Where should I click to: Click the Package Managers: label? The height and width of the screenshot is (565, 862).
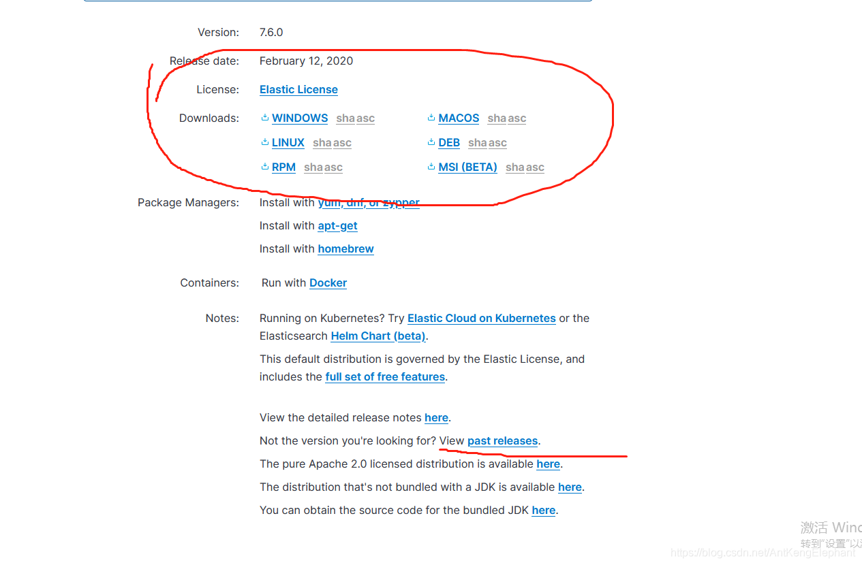(188, 203)
